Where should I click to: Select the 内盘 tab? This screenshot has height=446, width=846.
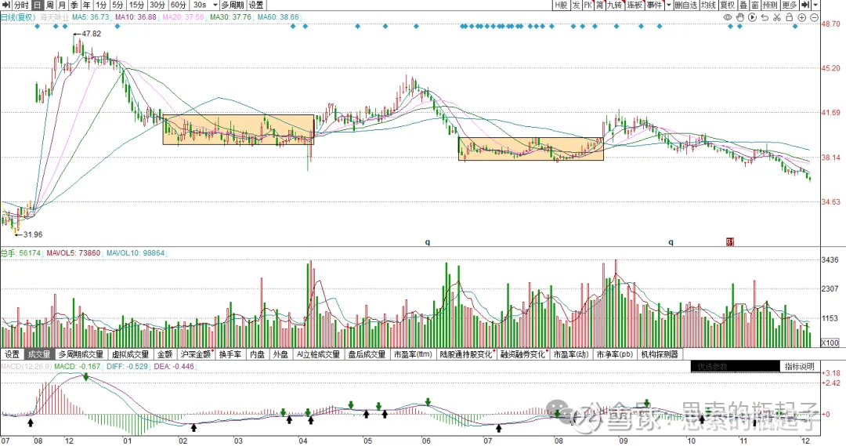click(x=258, y=354)
